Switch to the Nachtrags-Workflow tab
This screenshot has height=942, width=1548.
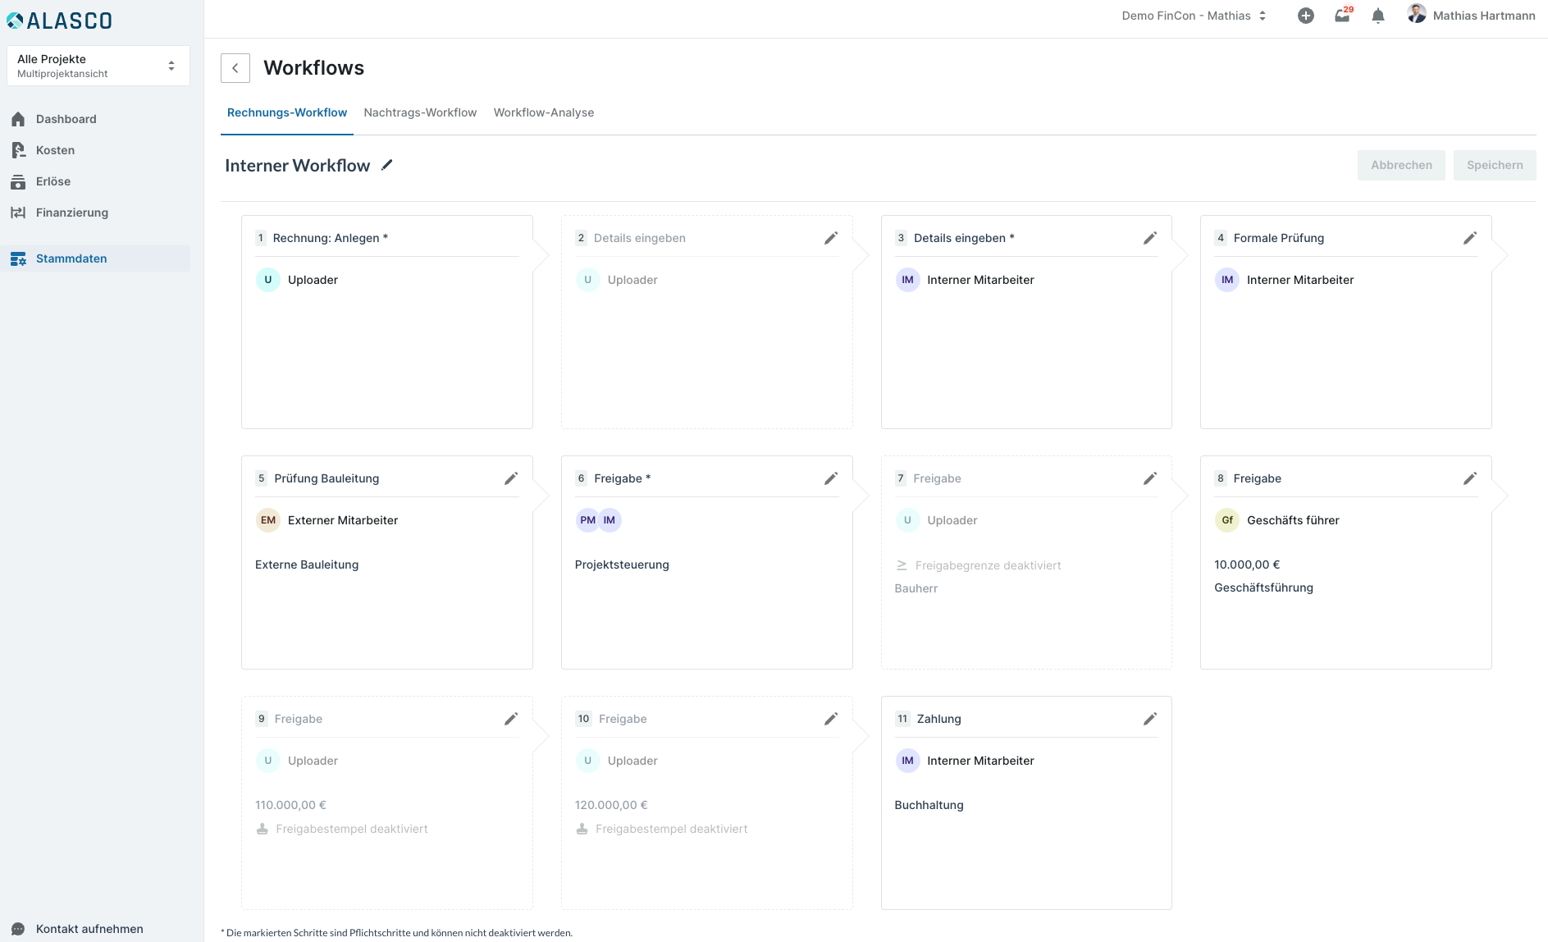tap(420, 112)
